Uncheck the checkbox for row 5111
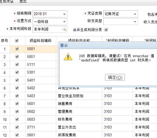Screen dimensions: 157x138 [x=17, y=64]
